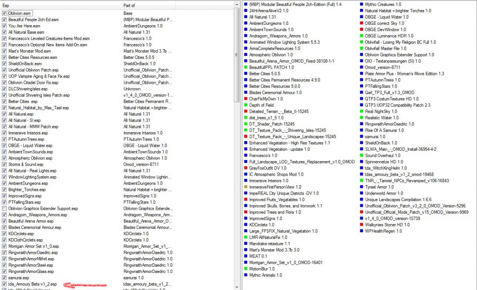Click WindowLightingSystem.esp row
The width and height of the screenshot is (477, 290).
coord(32,177)
